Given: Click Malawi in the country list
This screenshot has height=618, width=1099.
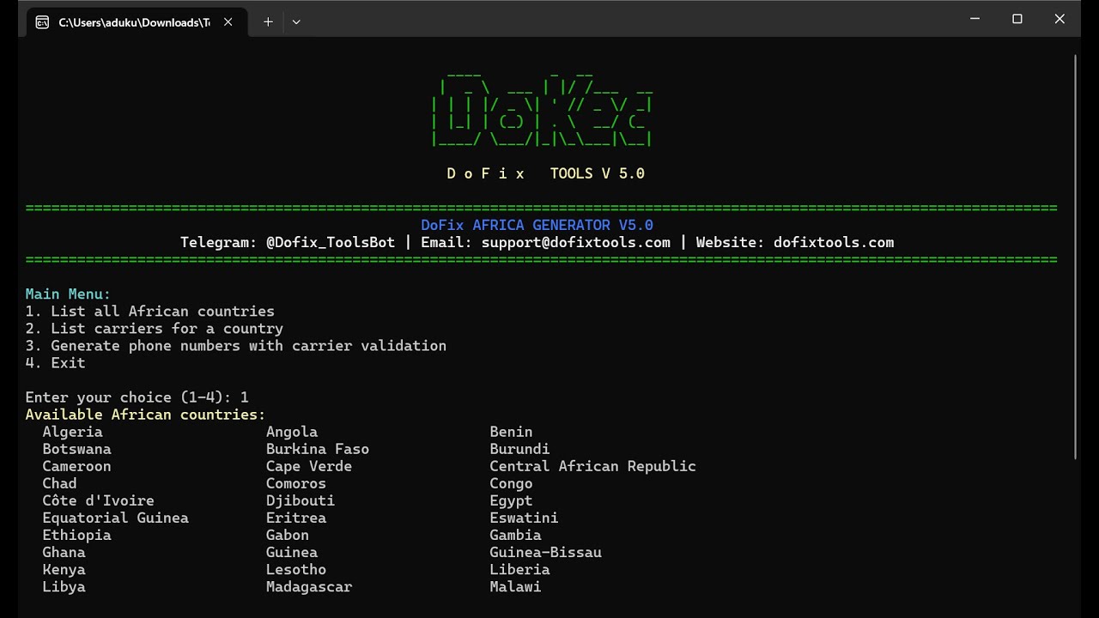Looking at the screenshot, I should 515,586.
